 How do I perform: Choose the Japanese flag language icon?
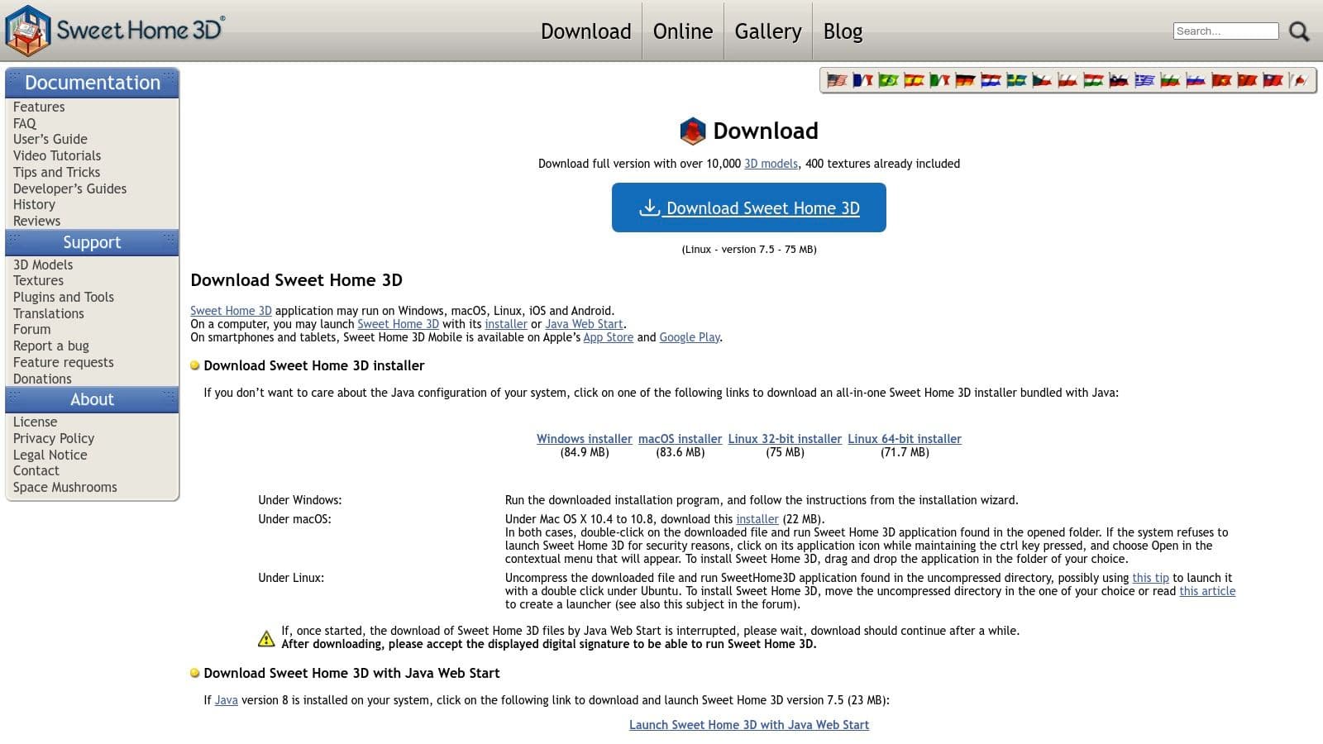(x=1298, y=80)
